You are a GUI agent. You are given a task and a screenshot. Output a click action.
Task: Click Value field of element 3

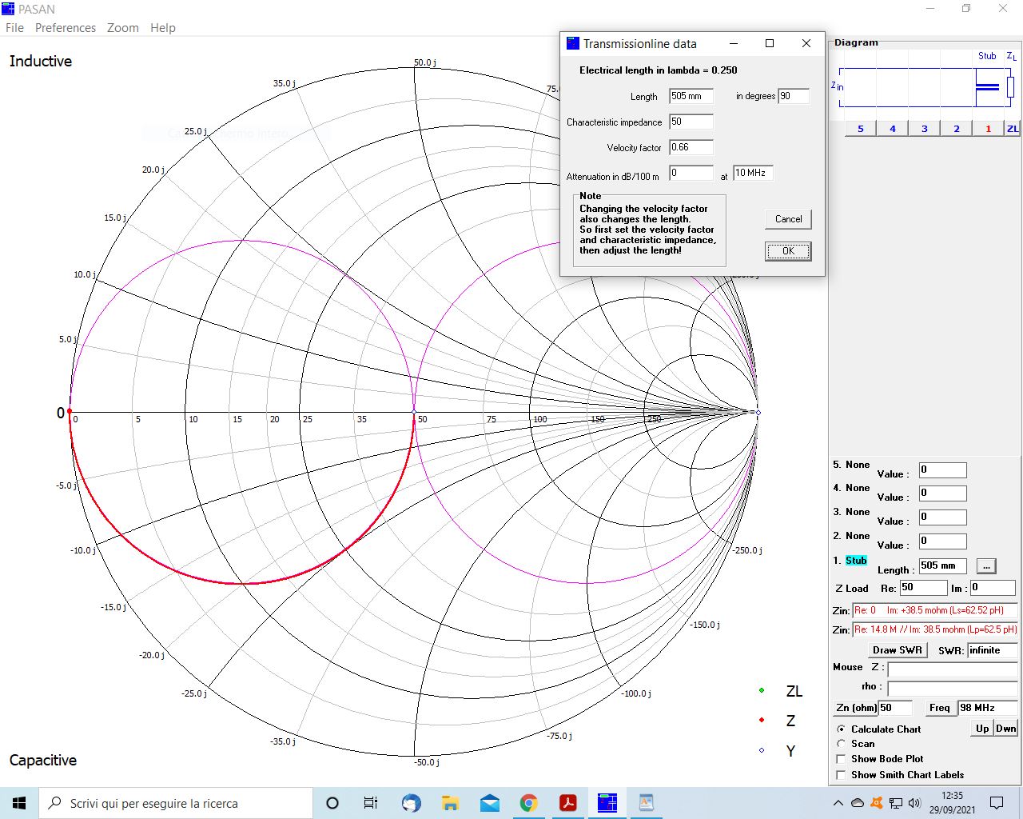pos(942,517)
